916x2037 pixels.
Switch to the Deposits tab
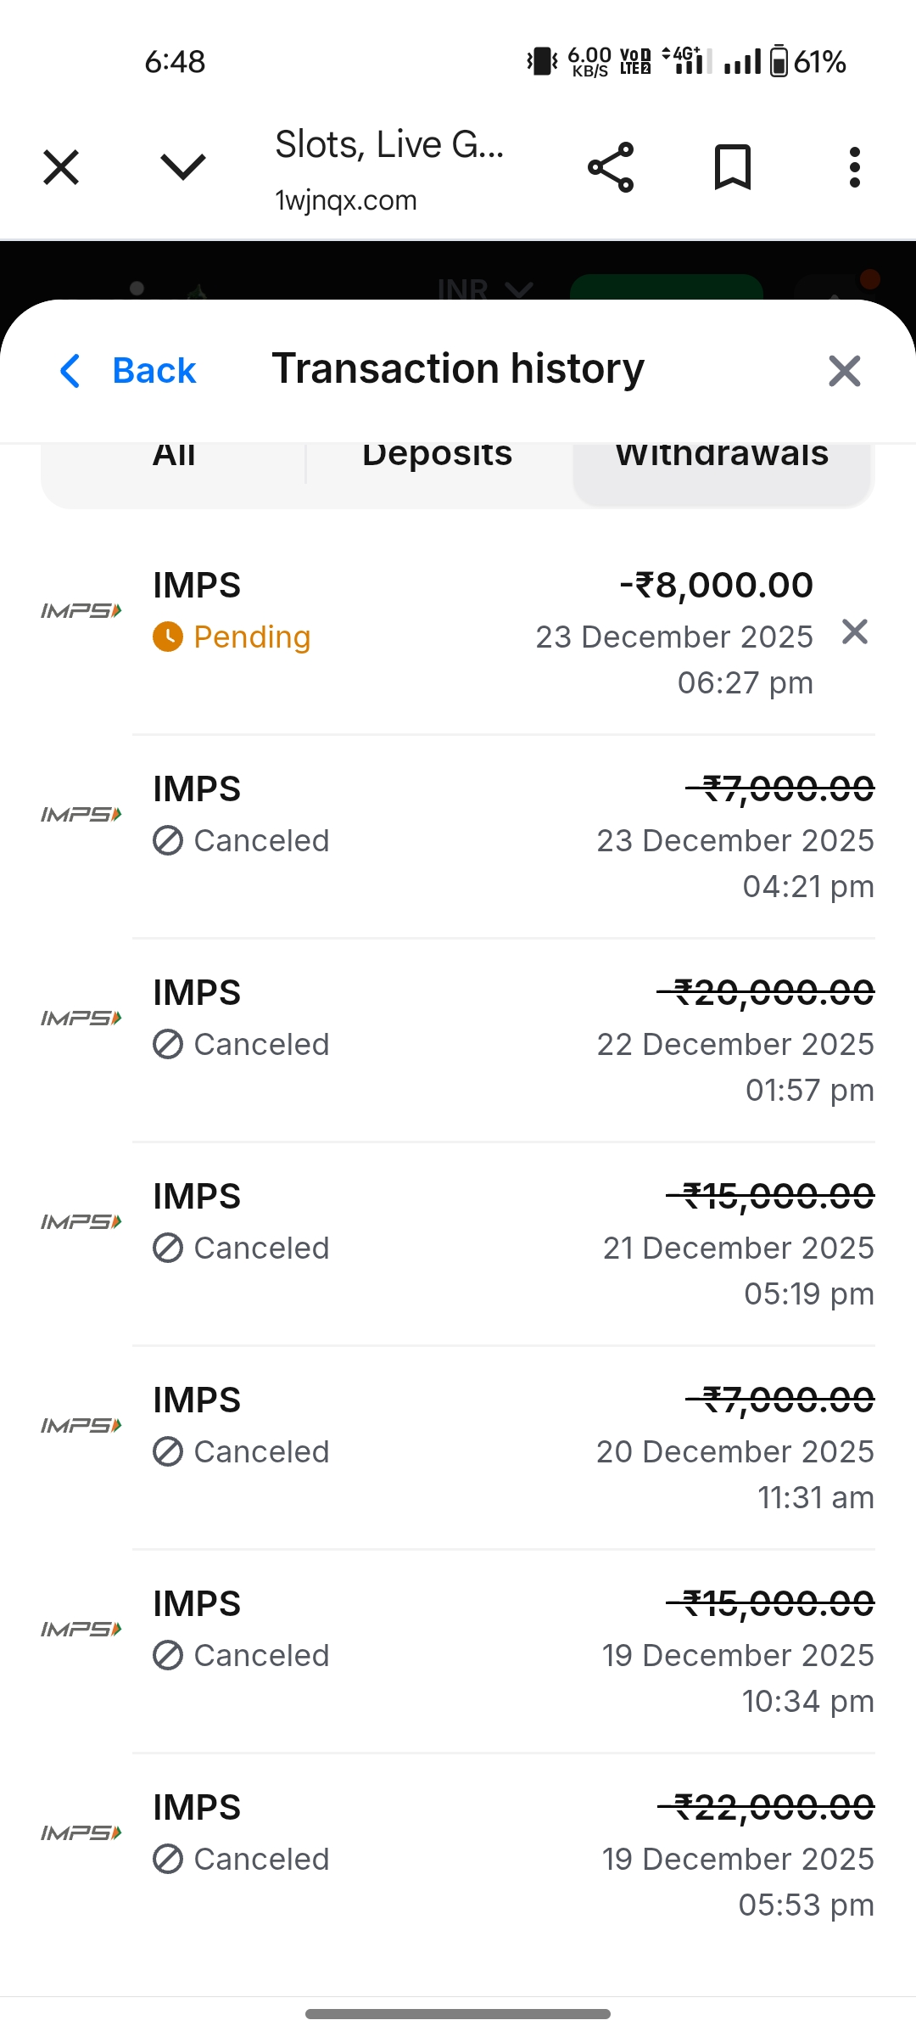coord(437,458)
